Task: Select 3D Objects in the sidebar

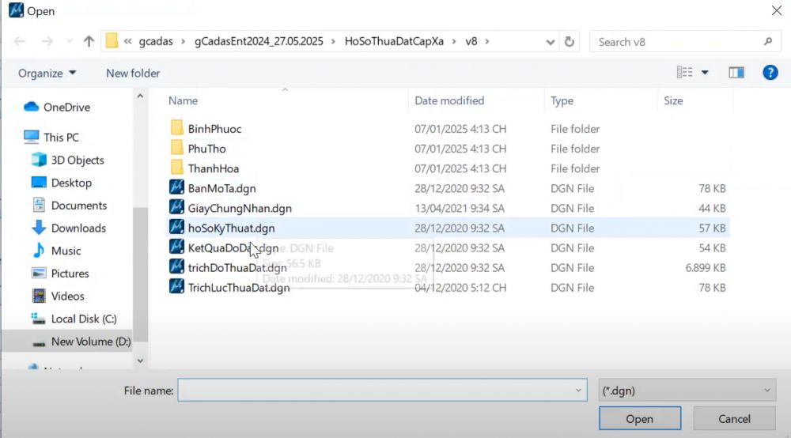Action: coord(77,160)
